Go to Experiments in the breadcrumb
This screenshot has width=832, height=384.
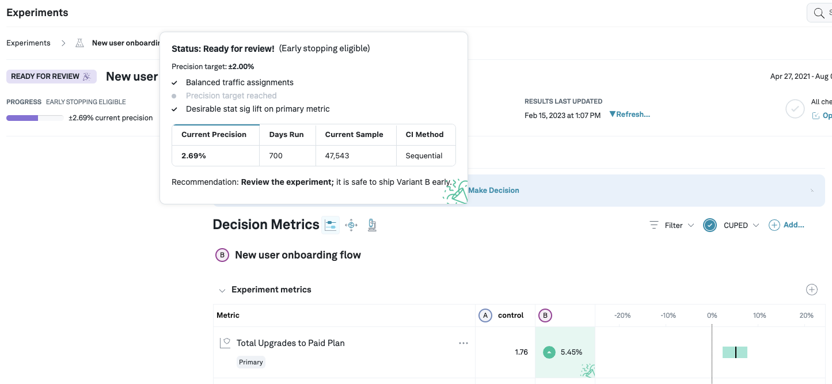point(28,43)
